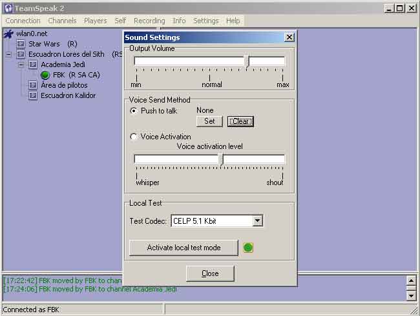Collapse the Escuadron Lores del Sith tree
Screen dimensions: 420x316
(x=8, y=54)
